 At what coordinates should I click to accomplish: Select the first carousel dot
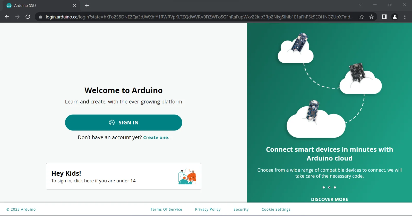(324, 187)
